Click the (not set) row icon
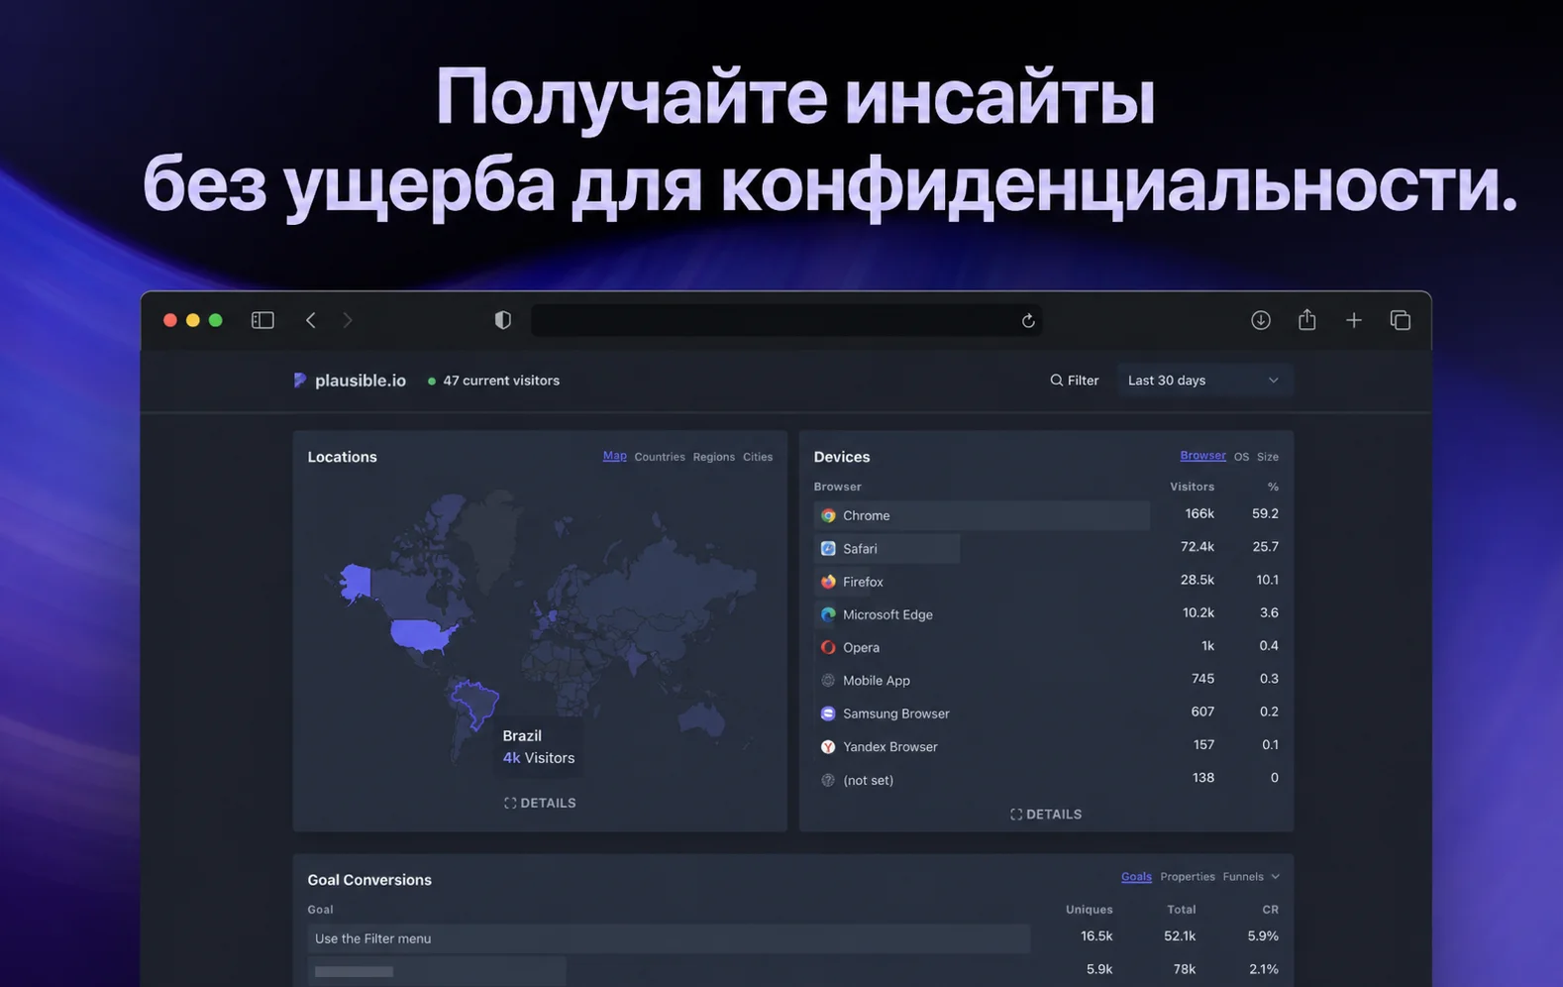This screenshot has width=1563, height=987. point(828,780)
